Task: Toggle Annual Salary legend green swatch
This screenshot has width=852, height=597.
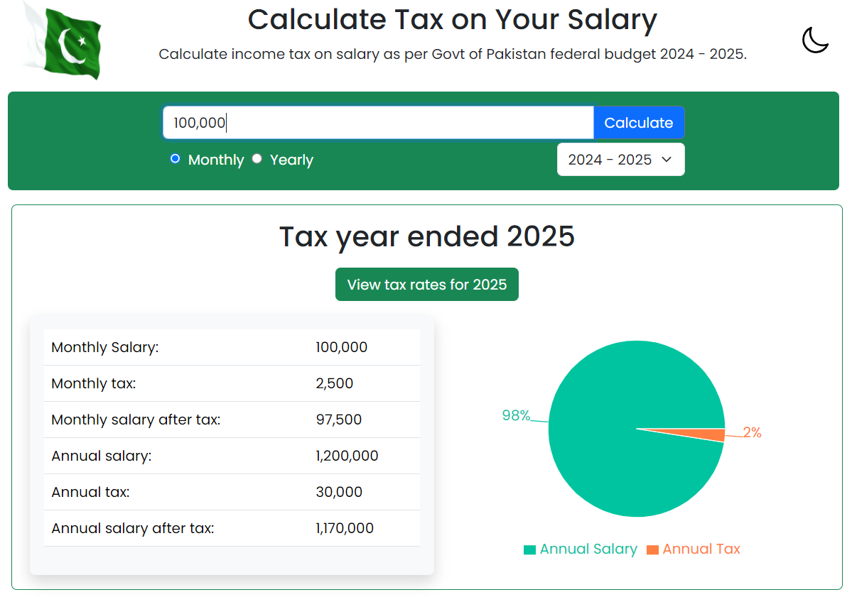Action: tap(529, 549)
